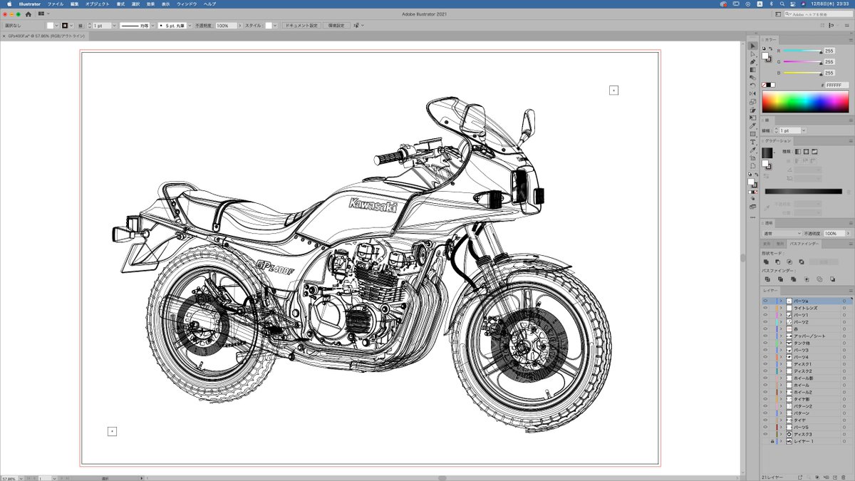Switch to the パスファインダー tab

pyautogui.click(x=804, y=244)
